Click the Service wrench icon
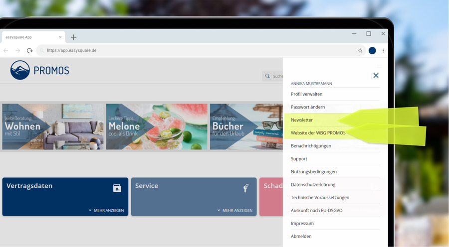This screenshot has height=247, width=449. pos(245,188)
